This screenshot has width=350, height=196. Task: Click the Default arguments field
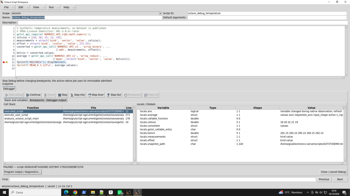coord(267,17)
